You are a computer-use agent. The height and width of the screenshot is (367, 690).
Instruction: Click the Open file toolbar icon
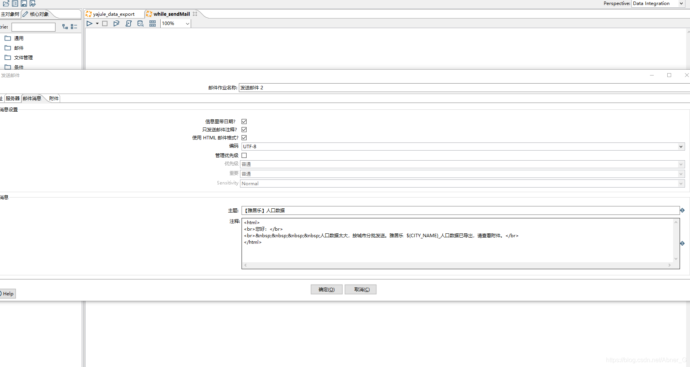tap(6, 3)
